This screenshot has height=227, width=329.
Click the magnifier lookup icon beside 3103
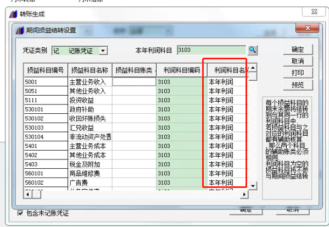click(x=253, y=50)
